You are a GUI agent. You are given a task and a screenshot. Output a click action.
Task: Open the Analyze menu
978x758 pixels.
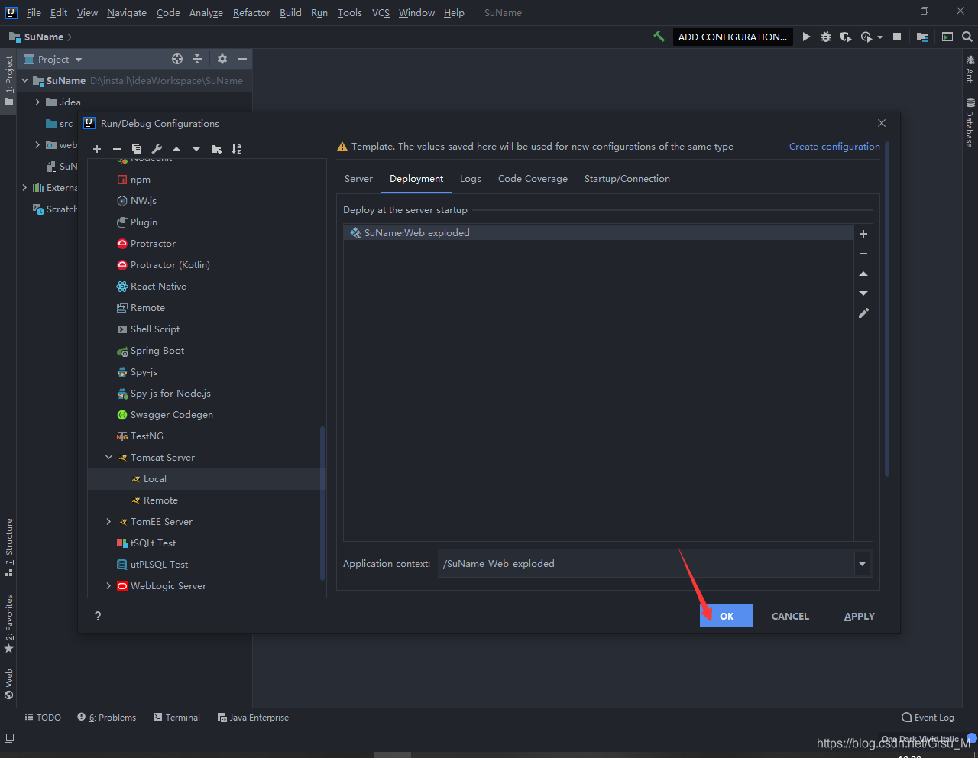(206, 13)
